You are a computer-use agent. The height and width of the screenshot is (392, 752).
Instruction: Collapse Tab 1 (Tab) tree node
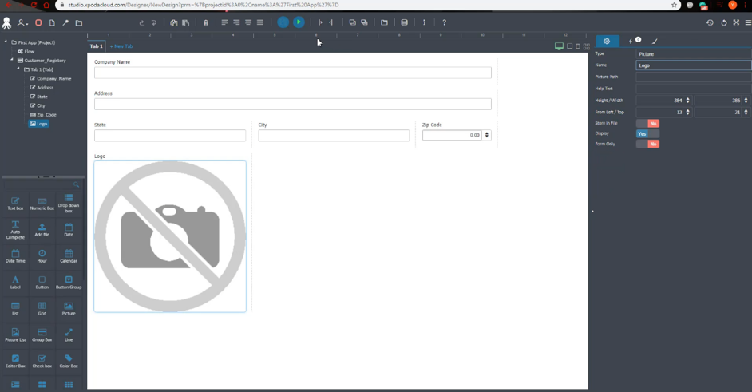pyautogui.click(x=18, y=69)
